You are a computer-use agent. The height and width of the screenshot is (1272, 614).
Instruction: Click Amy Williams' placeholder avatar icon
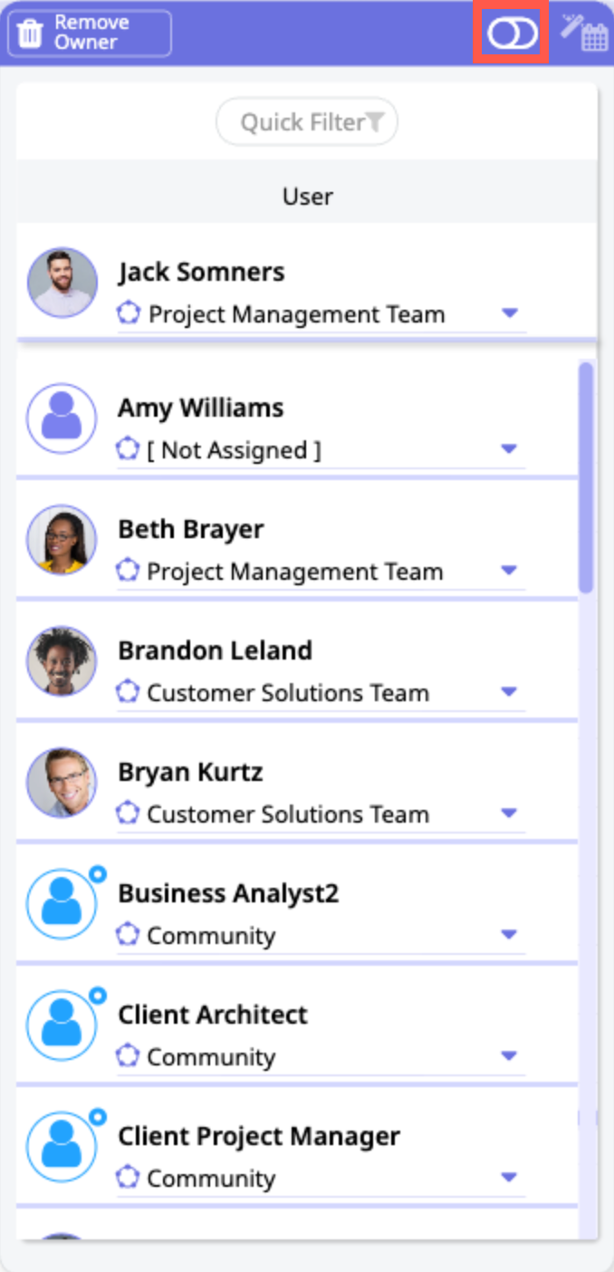(62, 419)
